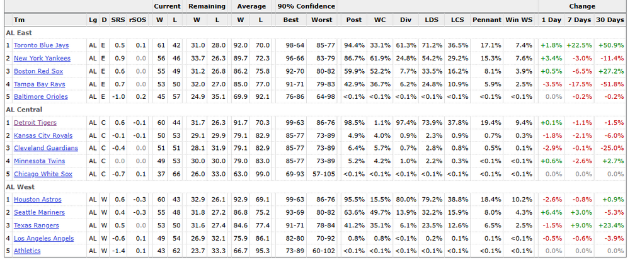Image resolution: width=630 pixels, height=262 pixels.
Task: Go to the Baltimore Orioles link
Action: [x=41, y=97]
